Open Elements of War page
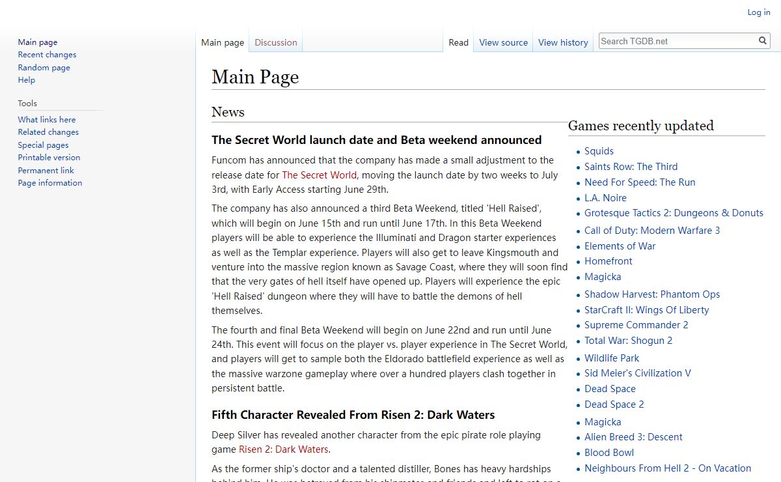 (620, 246)
